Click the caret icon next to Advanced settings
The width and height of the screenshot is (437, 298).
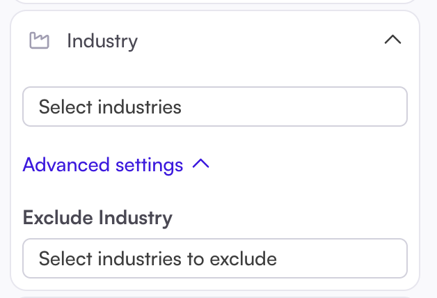tap(200, 165)
